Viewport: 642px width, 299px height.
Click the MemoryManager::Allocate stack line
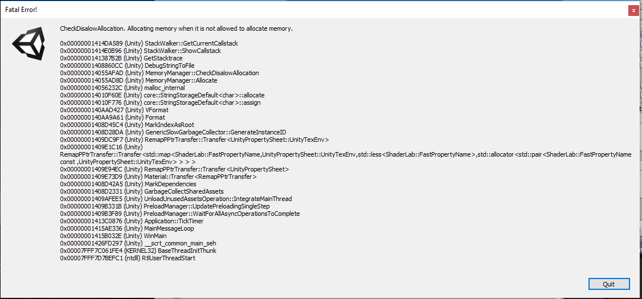coord(138,80)
